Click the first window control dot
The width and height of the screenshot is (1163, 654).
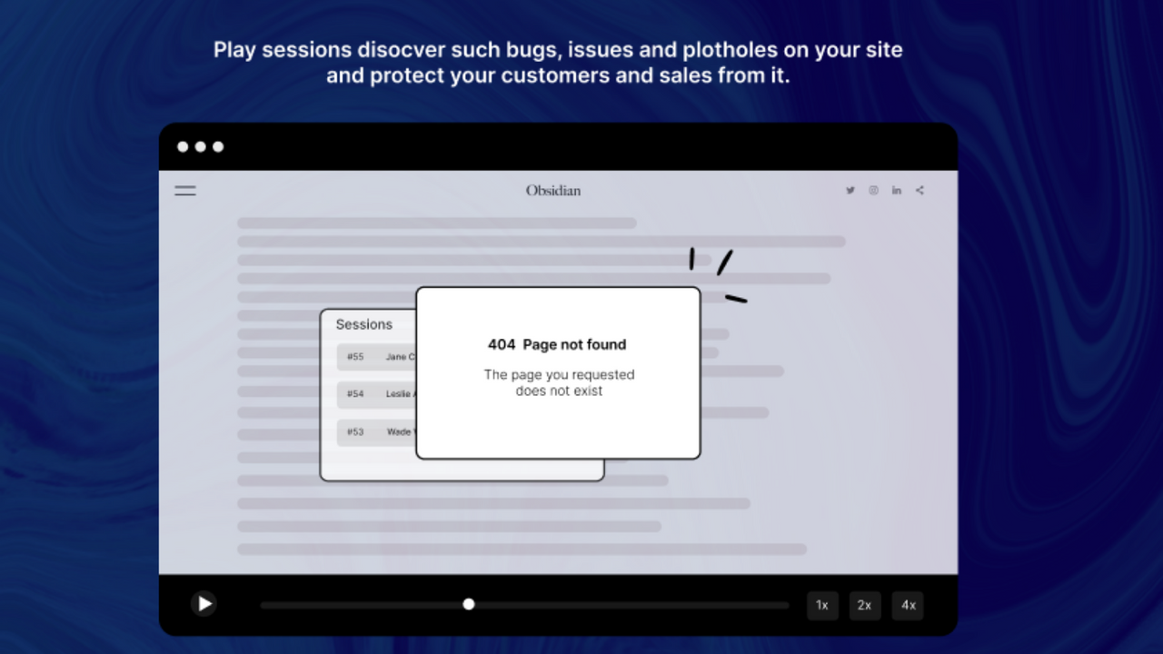tap(183, 146)
